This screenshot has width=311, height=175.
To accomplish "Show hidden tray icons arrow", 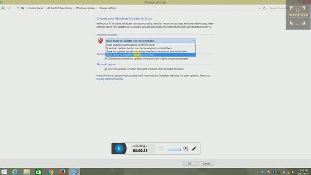I will [x=258, y=172].
